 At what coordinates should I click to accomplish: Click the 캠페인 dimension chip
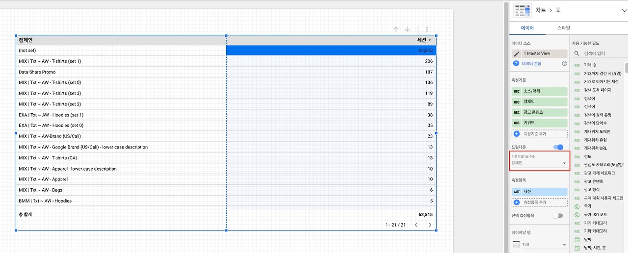tap(539, 102)
